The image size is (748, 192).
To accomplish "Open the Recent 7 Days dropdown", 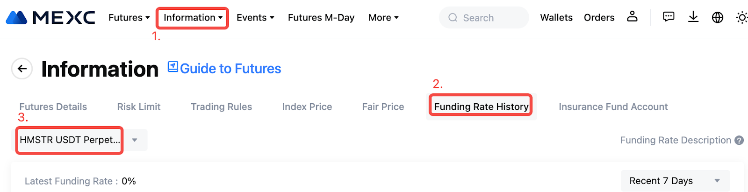I will (x=675, y=181).
